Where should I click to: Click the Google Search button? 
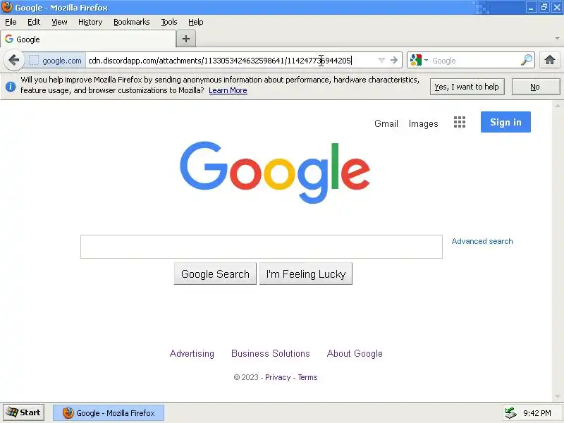(215, 274)
